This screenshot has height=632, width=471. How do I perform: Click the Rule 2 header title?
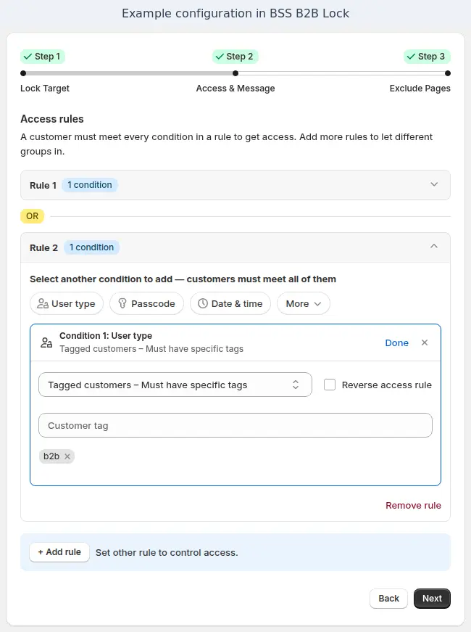coord(44,247)
